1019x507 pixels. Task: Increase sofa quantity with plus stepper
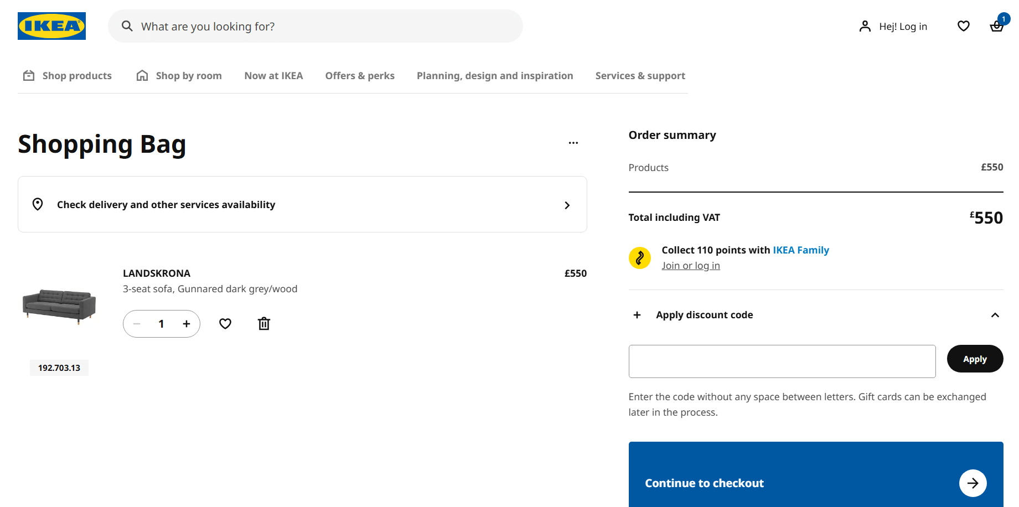point(186,323)
